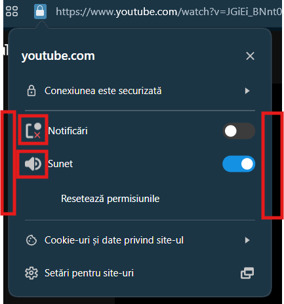Enable the Notificări toggle switch
The height and width of the screenshot is (304, 284).
239,131
